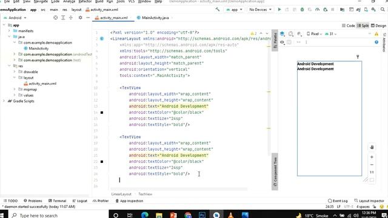Toggle the Component Tree side panel

pyautogui.click(x=275, y=172)
